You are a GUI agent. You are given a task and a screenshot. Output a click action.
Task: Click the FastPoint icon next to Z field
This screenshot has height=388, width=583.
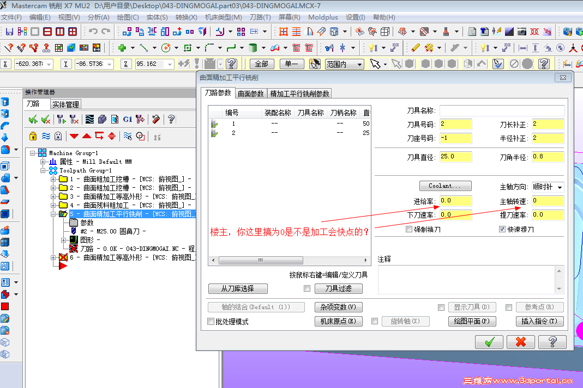(184, 64)
